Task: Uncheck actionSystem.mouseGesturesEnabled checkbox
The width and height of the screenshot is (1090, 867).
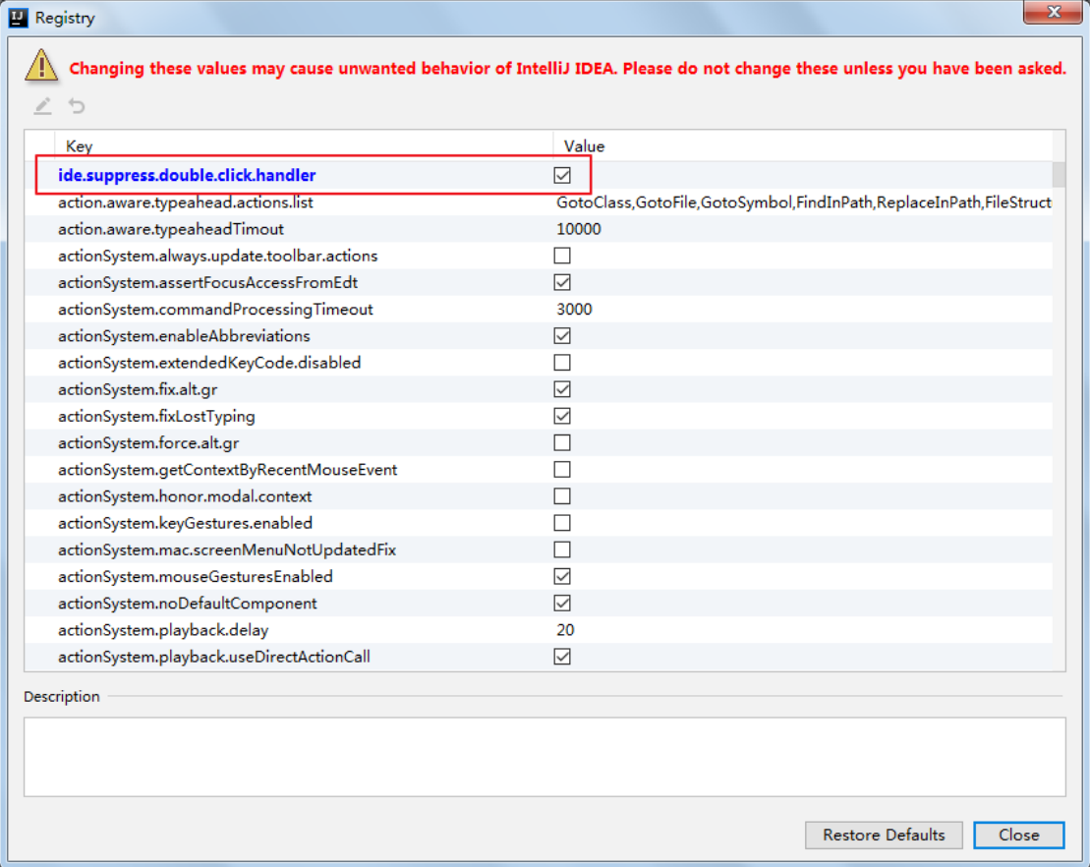Action: pos(562,576)
